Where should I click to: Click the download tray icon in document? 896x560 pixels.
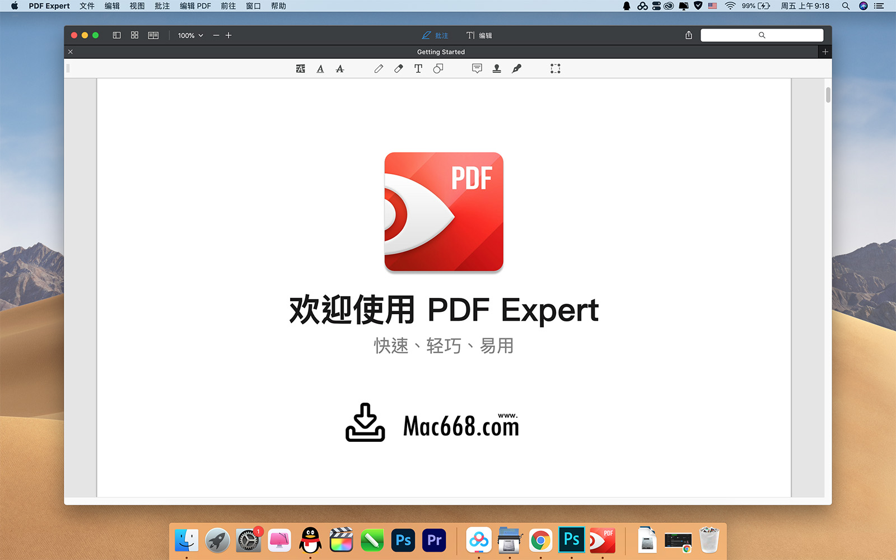pos(365,423)
